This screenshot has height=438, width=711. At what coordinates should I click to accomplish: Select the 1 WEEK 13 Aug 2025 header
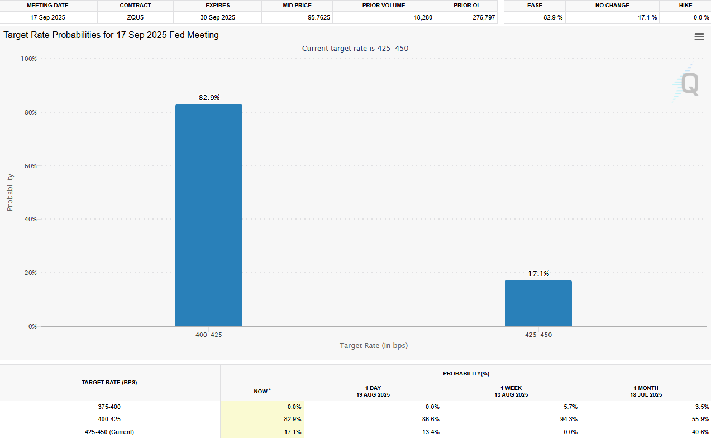click(510, 391)
